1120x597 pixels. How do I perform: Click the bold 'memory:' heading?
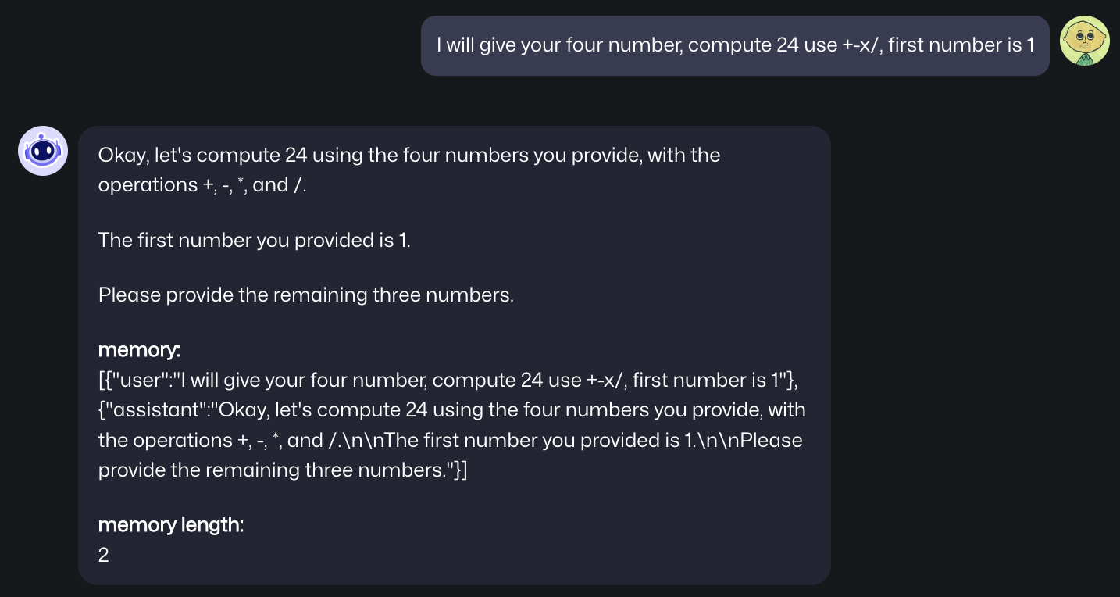[x=140, y=350]
